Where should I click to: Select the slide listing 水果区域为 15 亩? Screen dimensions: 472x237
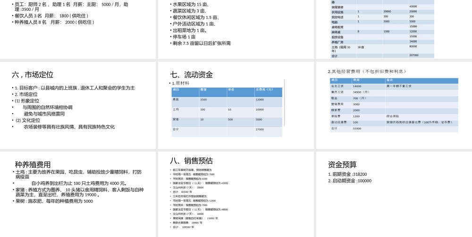(236, 29)
